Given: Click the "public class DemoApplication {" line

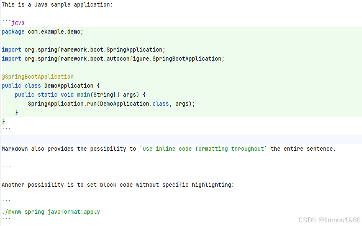Looking at the screenshot, I should click(x=51, y=86).
